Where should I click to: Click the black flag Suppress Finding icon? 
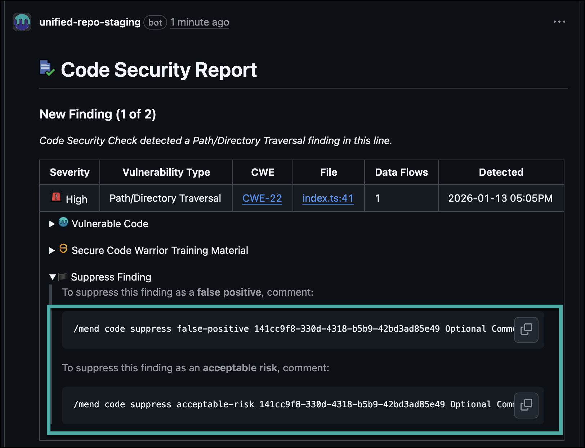pos(63,277)
